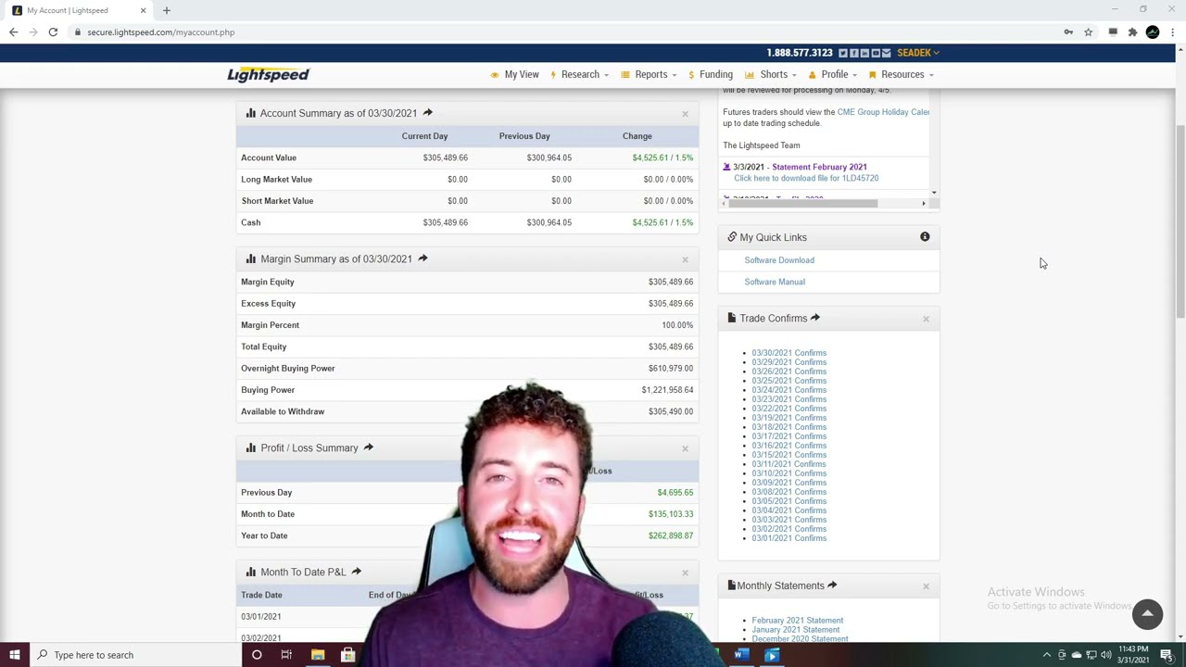
Task: Close the Profit / Loss Summary panel
Action: click(x=685, y=448)
